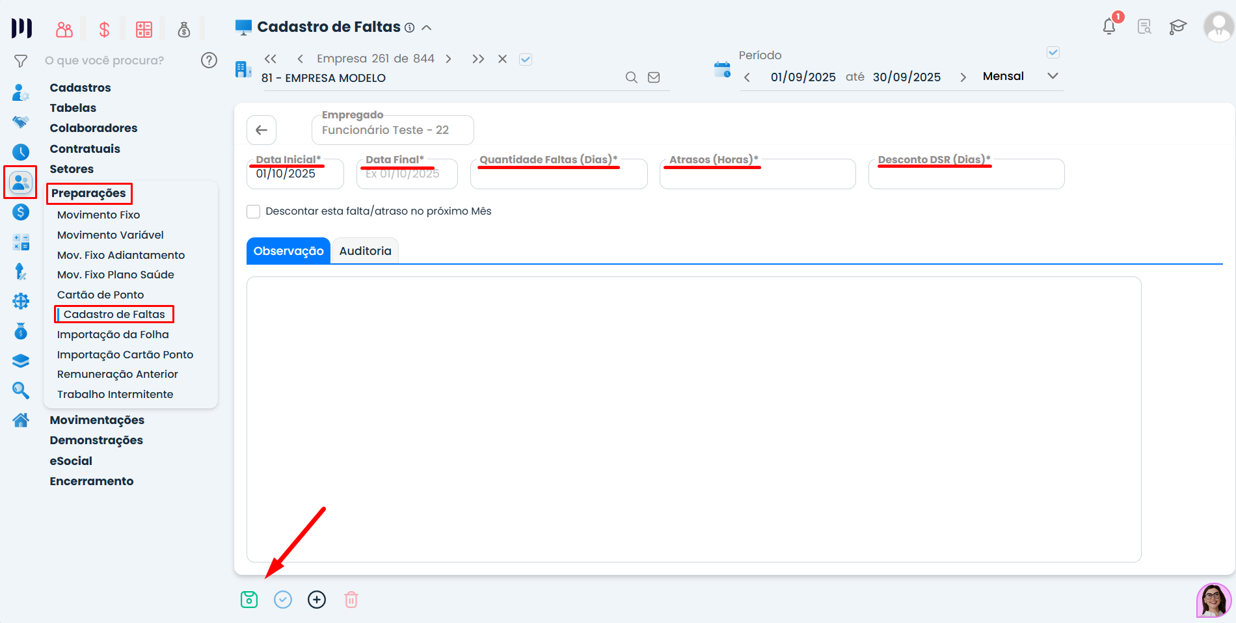Toggle 'Descontar esta falta/atraso no próximo Mês' checkbox

[x=254, y=211]
